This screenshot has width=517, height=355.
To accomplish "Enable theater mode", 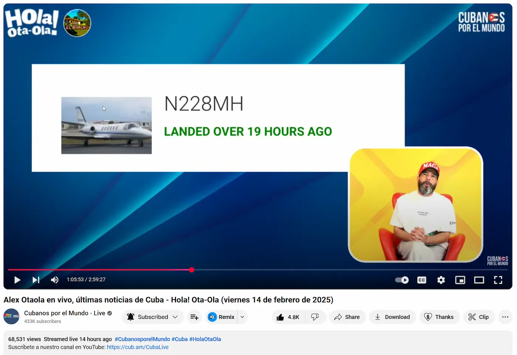I will point(479,280).
